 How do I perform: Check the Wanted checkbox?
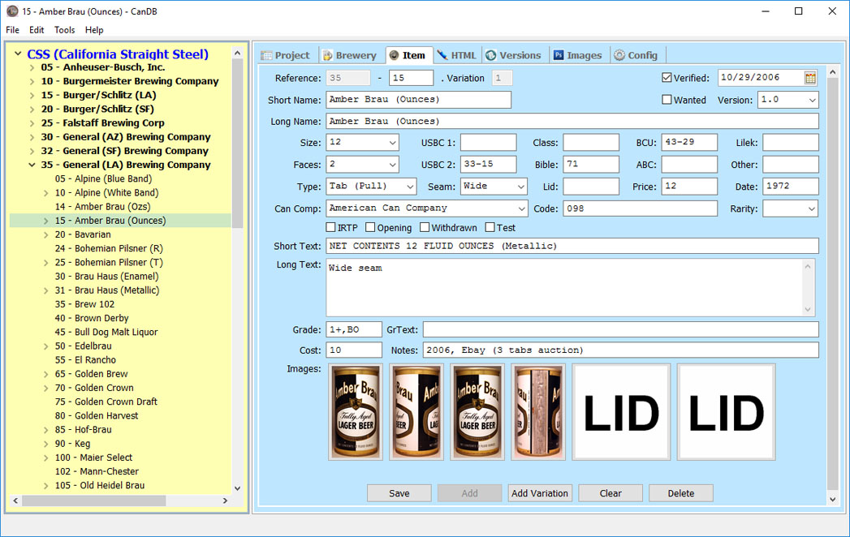pyautogui.click(x=667, y=100)
